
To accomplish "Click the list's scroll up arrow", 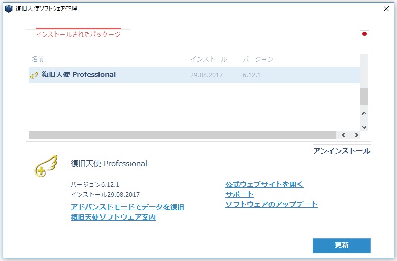I will [364, 113].
